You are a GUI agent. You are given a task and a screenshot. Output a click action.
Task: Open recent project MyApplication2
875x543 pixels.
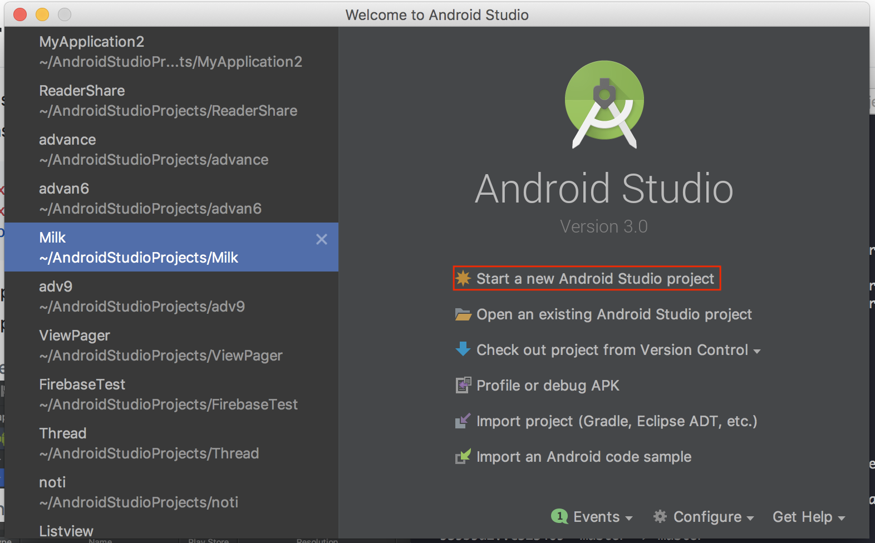tap(171, 52)
